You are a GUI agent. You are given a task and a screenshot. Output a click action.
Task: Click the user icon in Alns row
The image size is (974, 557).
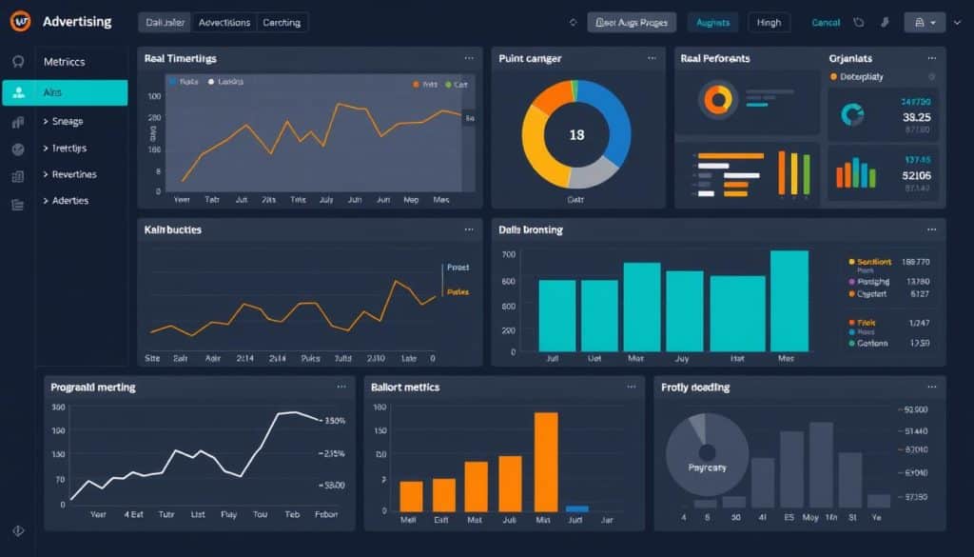[x=19, y=92]
